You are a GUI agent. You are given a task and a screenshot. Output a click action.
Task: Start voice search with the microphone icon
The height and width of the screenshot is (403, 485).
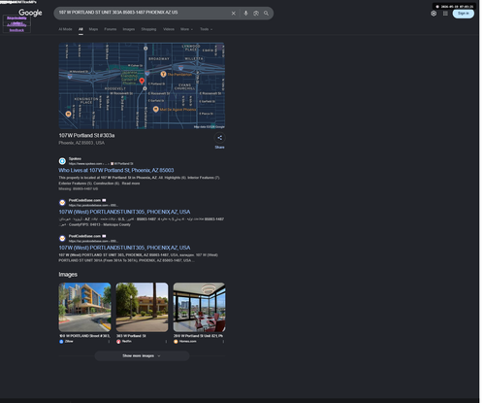tap(245, 14)
